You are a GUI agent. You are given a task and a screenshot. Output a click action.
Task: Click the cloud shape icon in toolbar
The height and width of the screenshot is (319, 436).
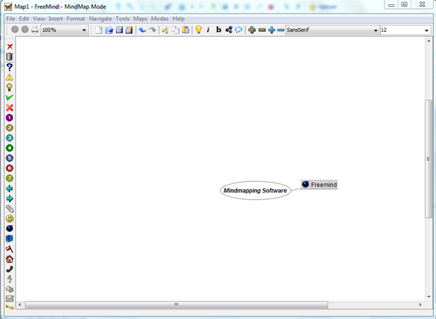pos(229,30)
